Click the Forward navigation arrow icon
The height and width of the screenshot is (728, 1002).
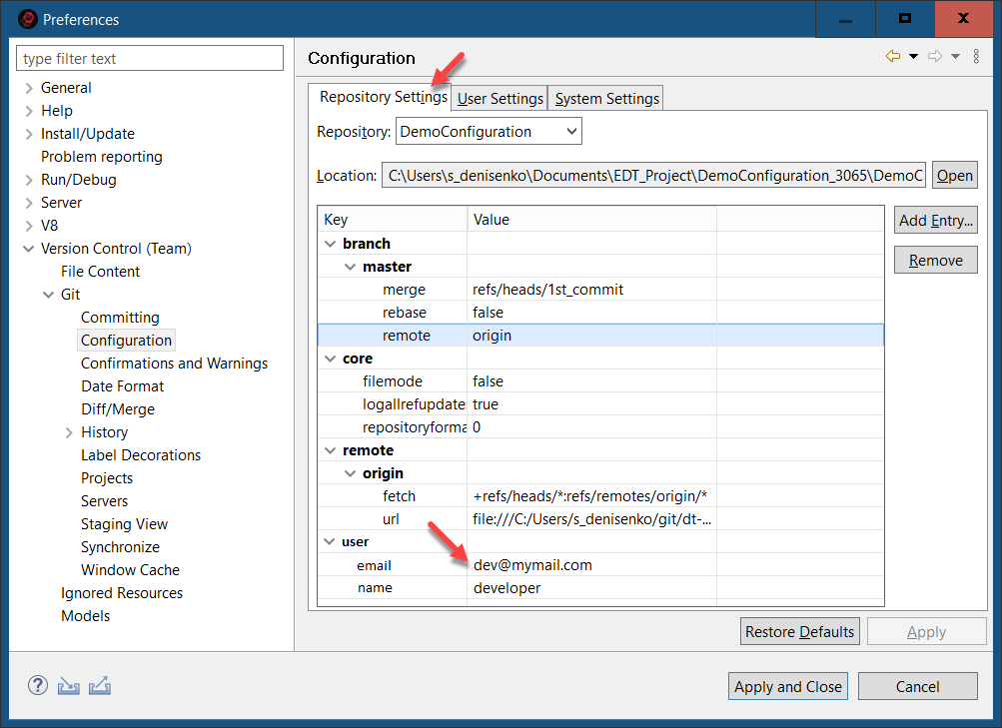pos(935,57)
